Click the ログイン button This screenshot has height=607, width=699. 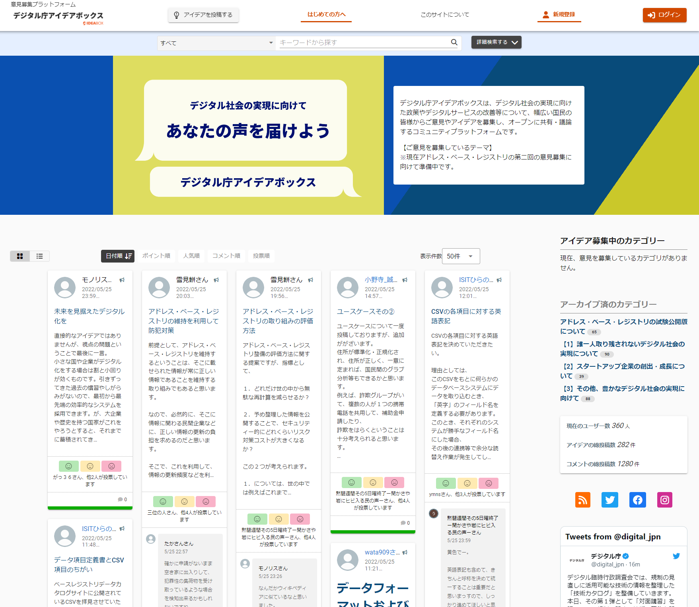[664, 15]
